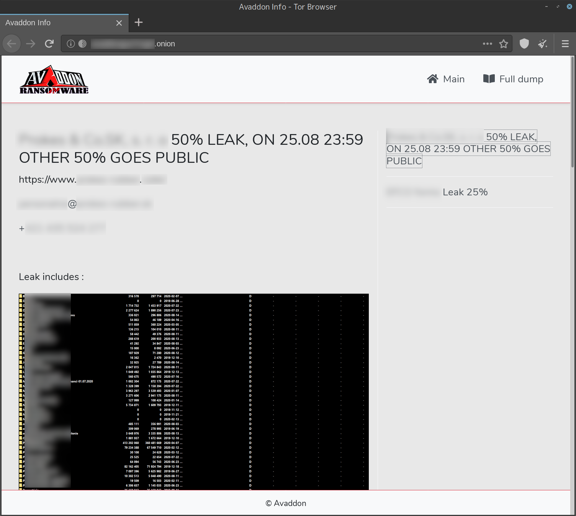Open sidebar post 'Leak 25%'
This screenshot has width=576, height=516.
pos(437,192)
